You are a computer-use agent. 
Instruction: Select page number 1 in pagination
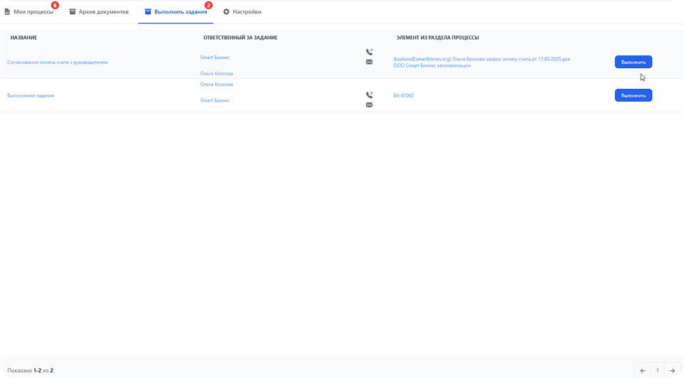(x=658, y=370)
